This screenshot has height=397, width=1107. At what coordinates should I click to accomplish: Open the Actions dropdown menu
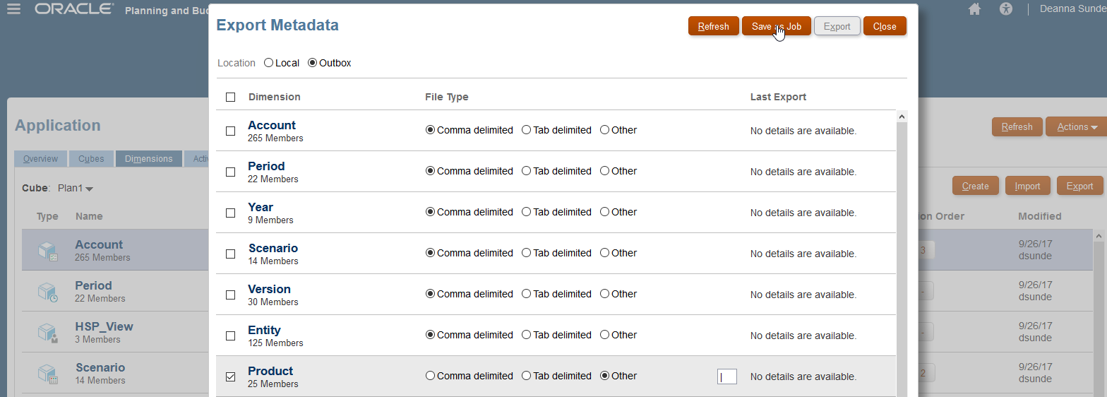point(1076,127)
